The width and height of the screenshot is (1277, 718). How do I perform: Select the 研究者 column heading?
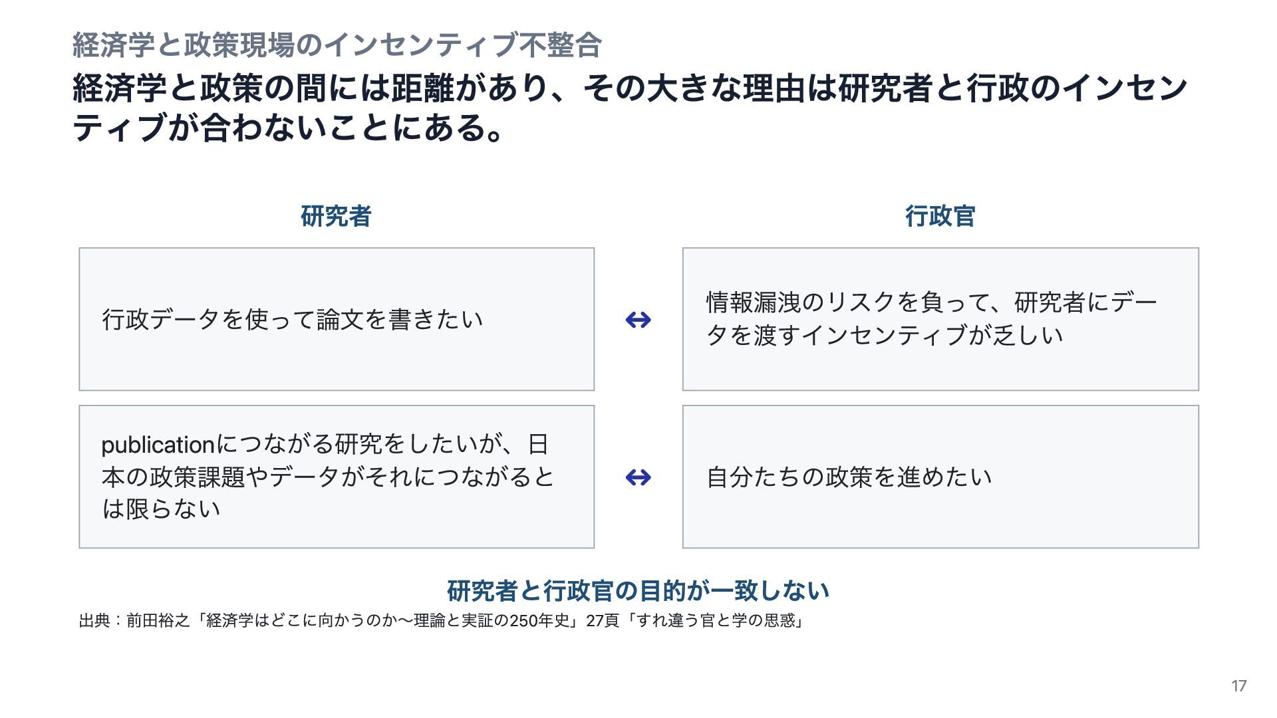tap(336, 216)
